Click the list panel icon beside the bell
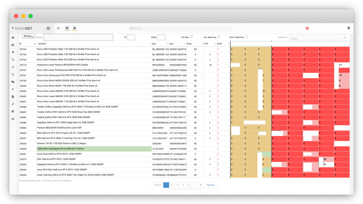 67,28
